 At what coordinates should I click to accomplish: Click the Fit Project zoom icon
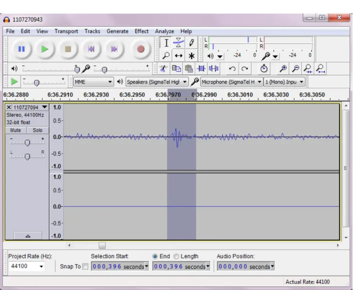point(320,69)
